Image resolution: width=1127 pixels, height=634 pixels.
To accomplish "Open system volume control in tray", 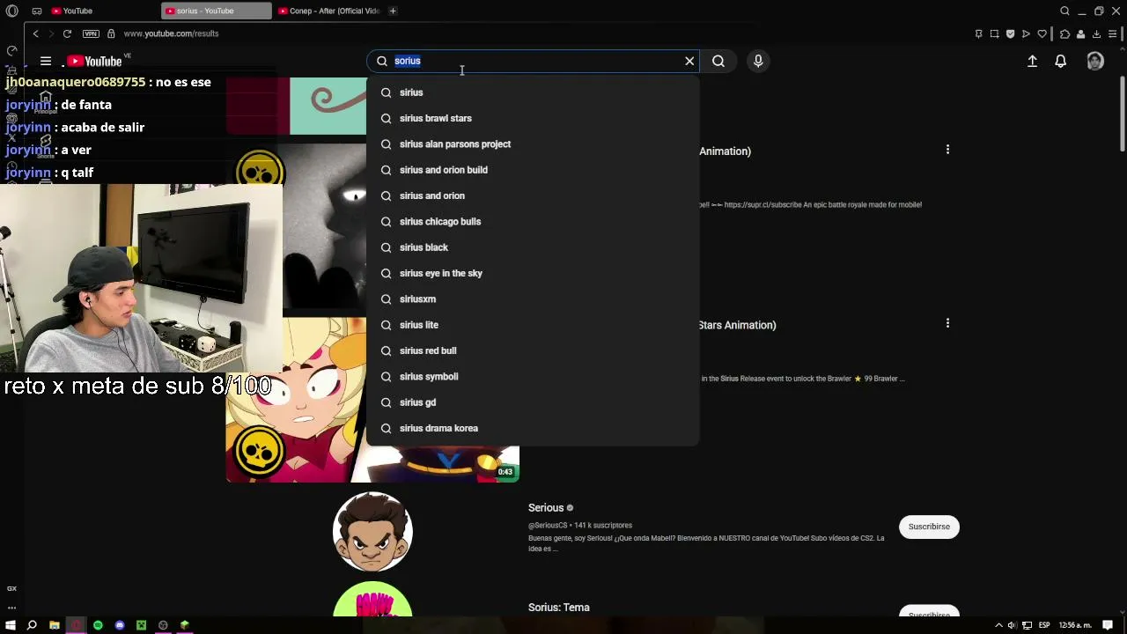I will [x=1012, y=625].
